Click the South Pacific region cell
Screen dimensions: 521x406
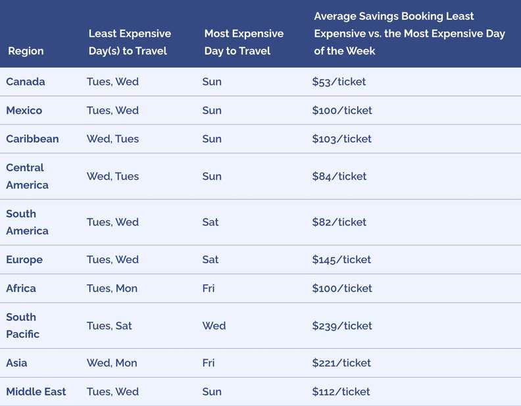[x=23, y=326]
